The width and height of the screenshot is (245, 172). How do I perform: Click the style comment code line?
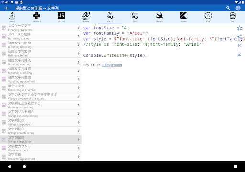point(144,44)
